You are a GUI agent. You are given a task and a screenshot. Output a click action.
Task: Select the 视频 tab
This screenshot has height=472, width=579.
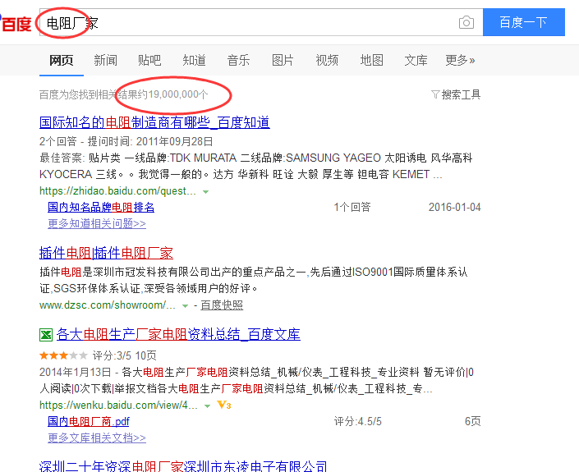tap(327, 60)
